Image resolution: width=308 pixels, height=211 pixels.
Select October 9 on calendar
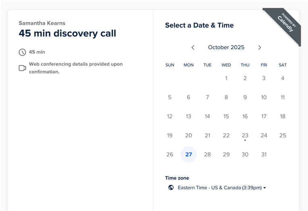point(245,97)
